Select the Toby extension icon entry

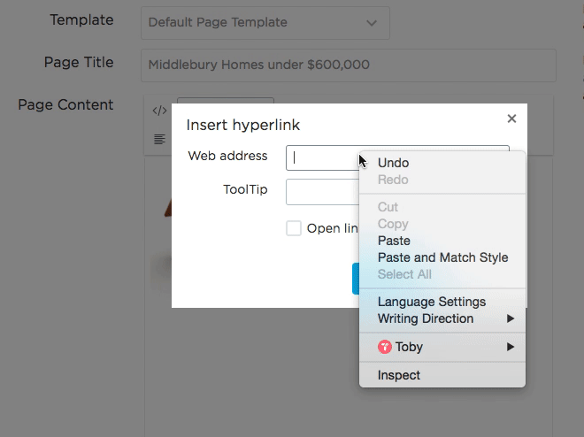pos(384,347)
